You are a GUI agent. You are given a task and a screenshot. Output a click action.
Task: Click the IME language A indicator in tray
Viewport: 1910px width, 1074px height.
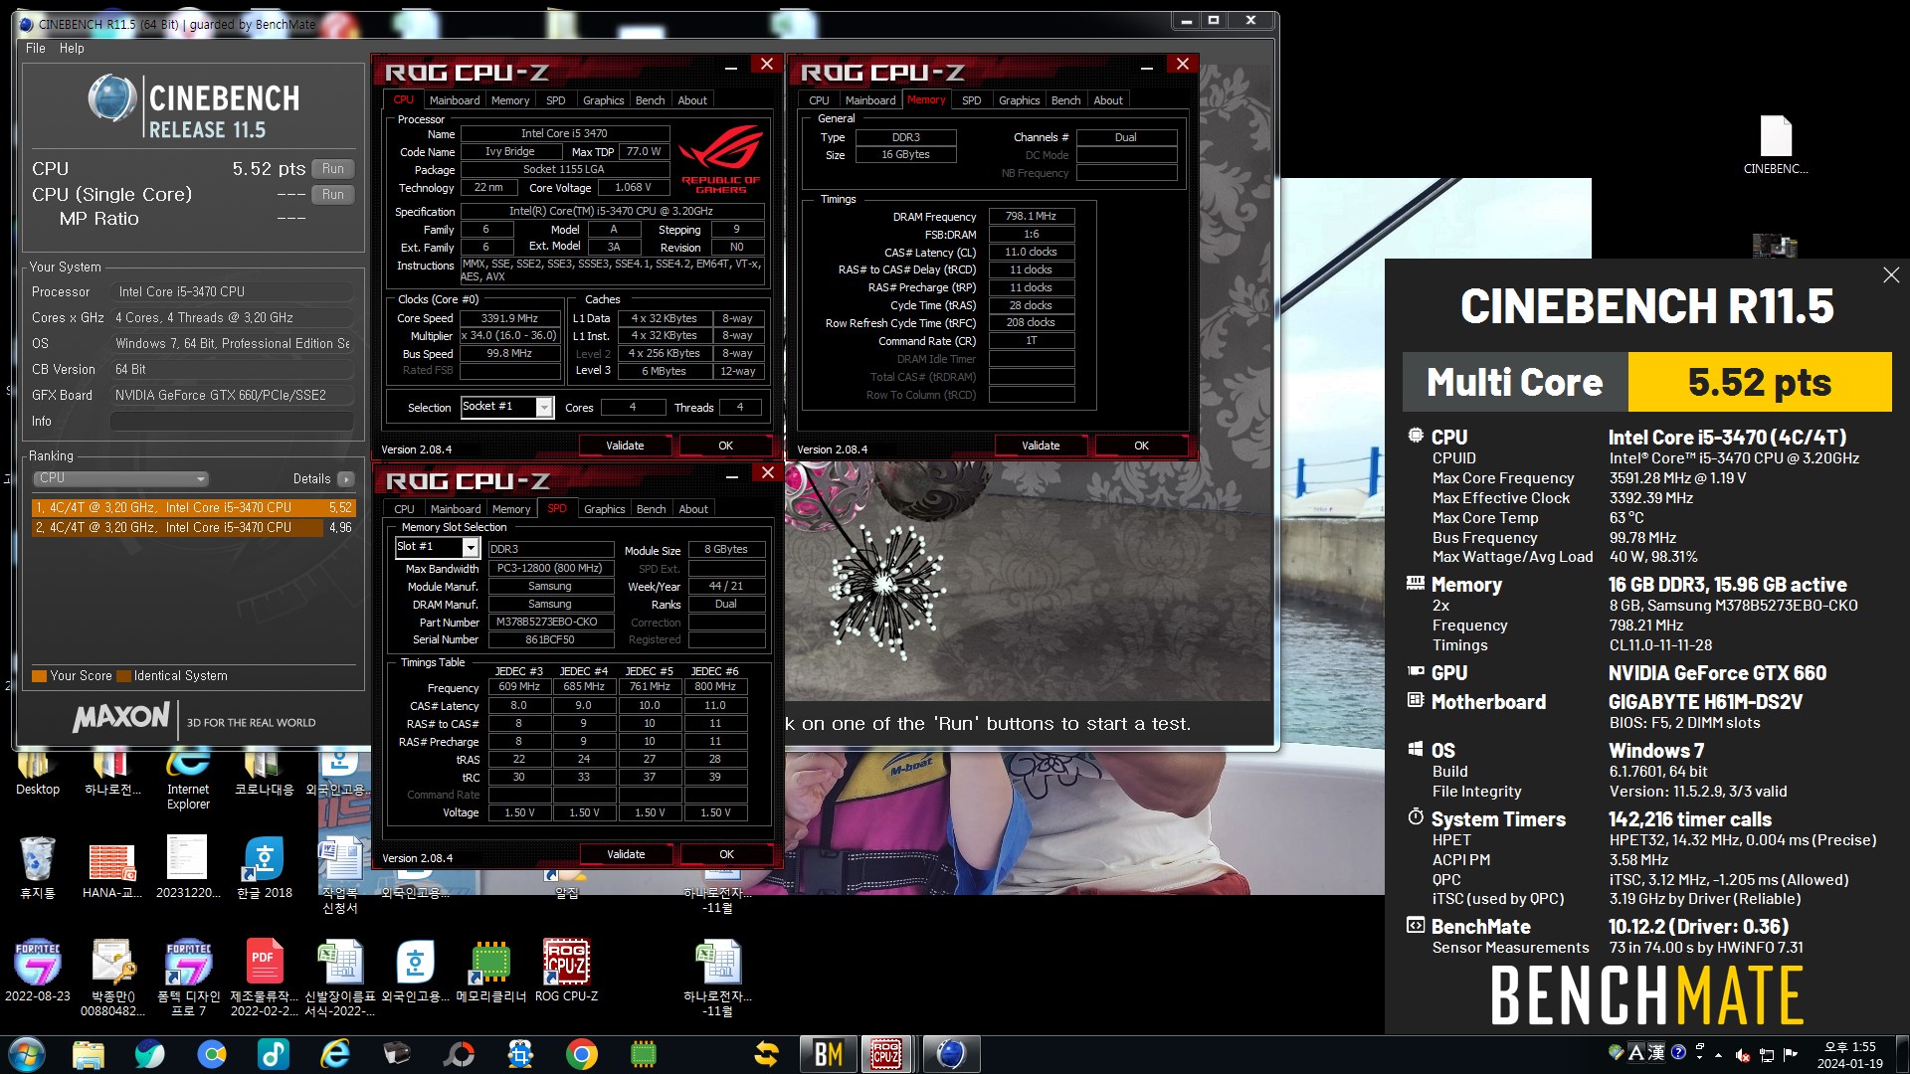[x=1635, y=1053]
